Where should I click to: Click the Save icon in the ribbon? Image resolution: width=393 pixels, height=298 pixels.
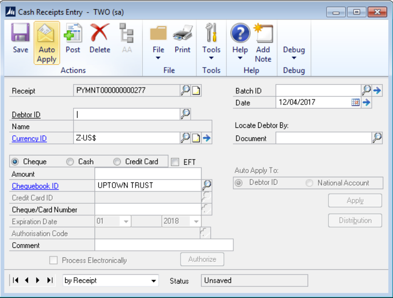tap(20, 33)
